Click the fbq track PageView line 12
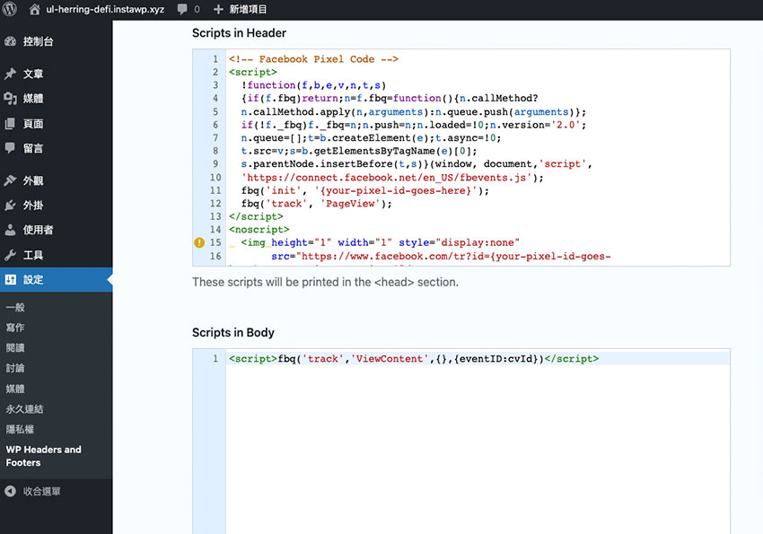The width and height of the screenshot is (763, 534). tap(316, 204)
